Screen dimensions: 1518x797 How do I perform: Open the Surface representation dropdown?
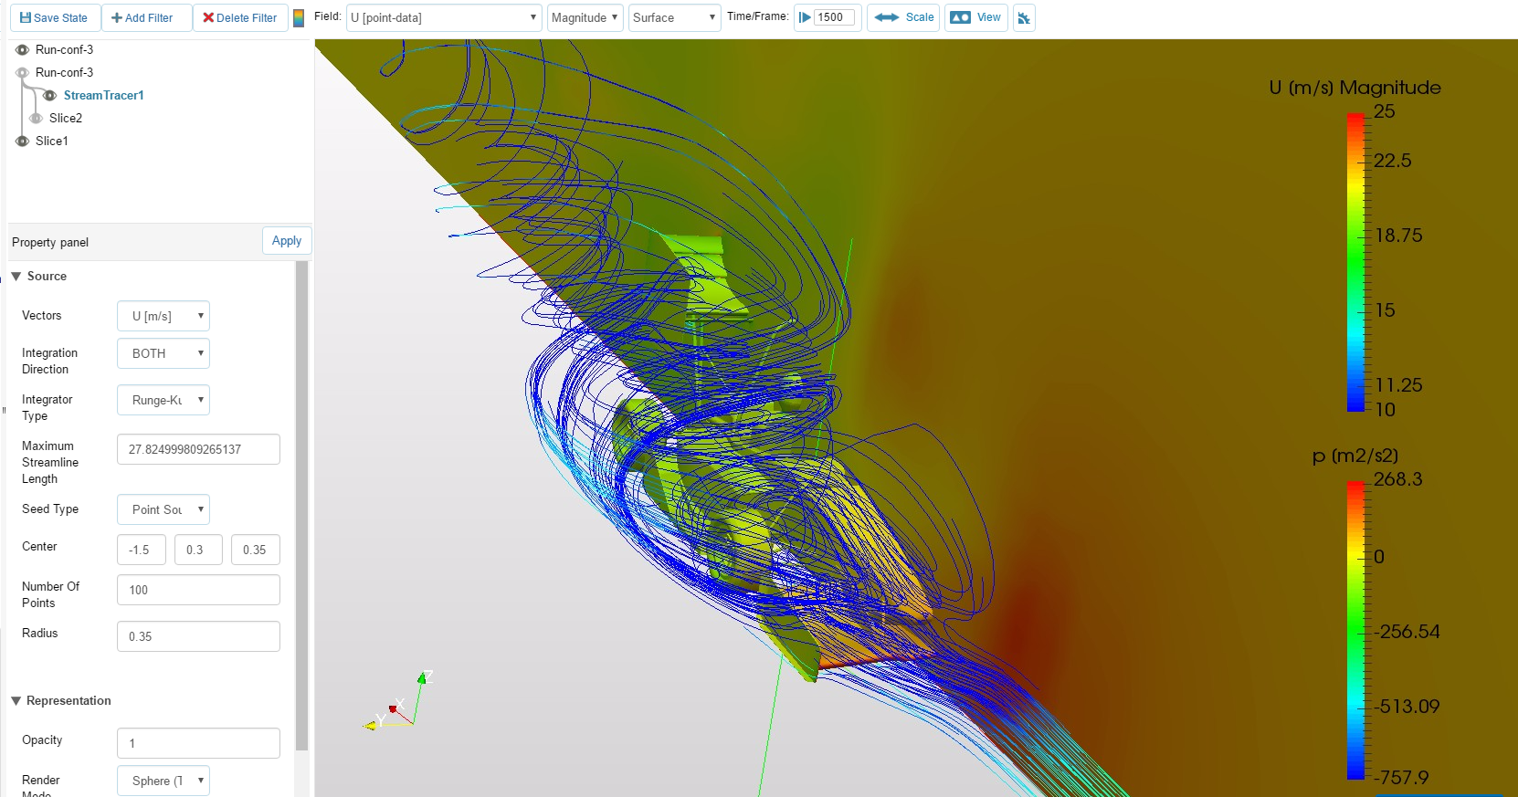674,17
